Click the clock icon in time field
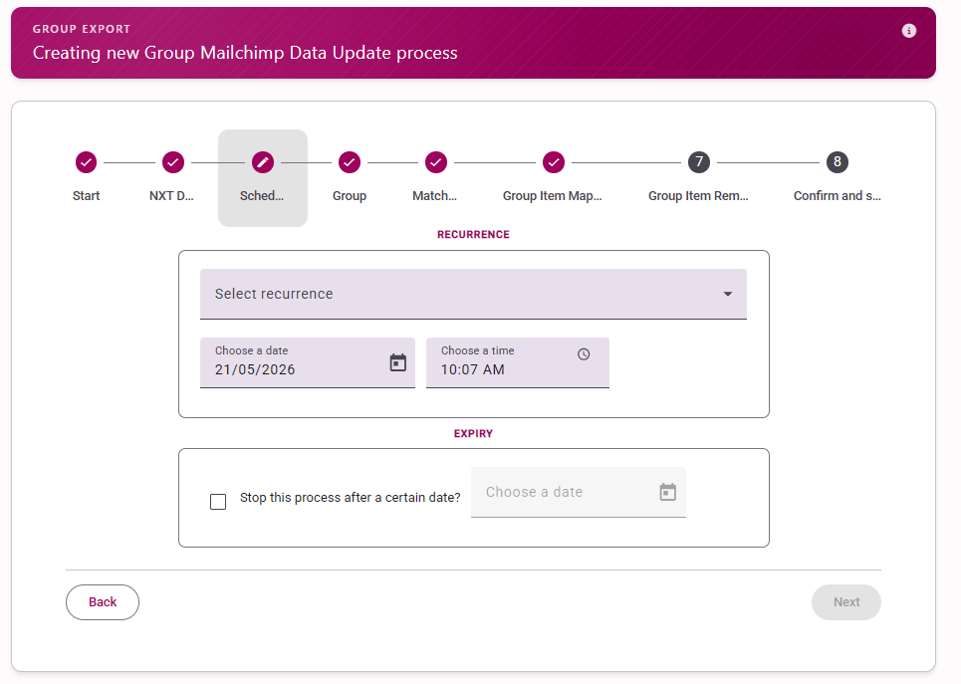 coord(584,354)
